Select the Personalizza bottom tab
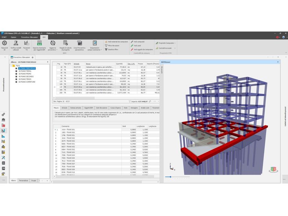This screenshot has width=288, height=216. tap(24, 181)
